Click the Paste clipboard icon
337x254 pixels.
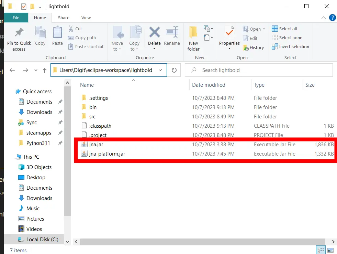[x=57, y=33]
